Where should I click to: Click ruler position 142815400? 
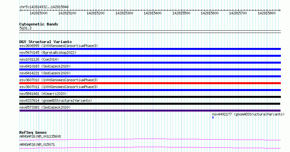(x=152, y=13)
